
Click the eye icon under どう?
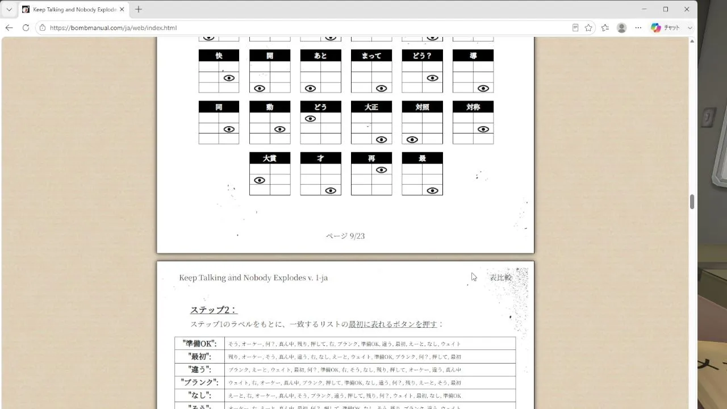432,78
